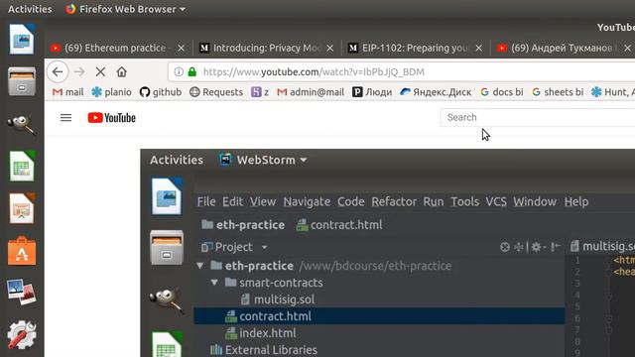Open the Help menu in WebStorm
635x357 pixels.
[576, 201]
